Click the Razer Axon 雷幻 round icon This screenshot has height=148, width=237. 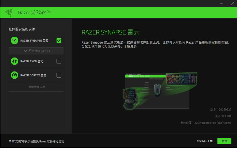point(14,61)
